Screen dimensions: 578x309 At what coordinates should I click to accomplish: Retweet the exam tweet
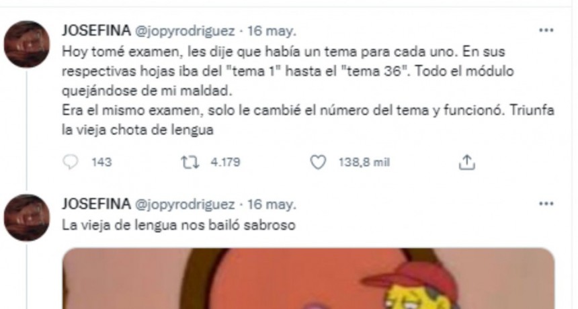click(x=190, y=163)
